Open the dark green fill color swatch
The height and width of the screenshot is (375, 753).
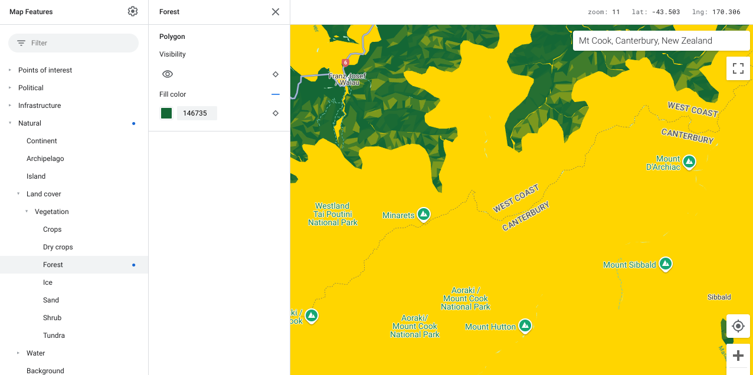click(166, 113)
